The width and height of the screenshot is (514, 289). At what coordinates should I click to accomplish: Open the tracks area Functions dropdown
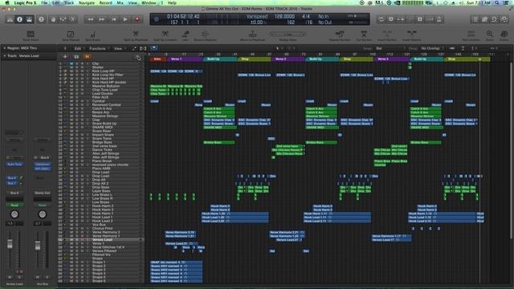(99, 48)
